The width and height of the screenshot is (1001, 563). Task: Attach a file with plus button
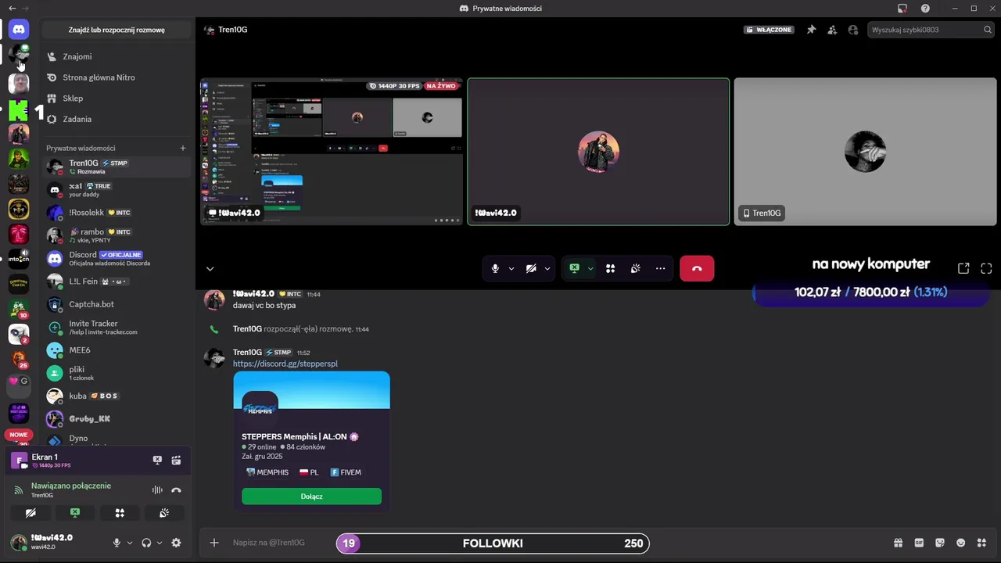[214, 543]
